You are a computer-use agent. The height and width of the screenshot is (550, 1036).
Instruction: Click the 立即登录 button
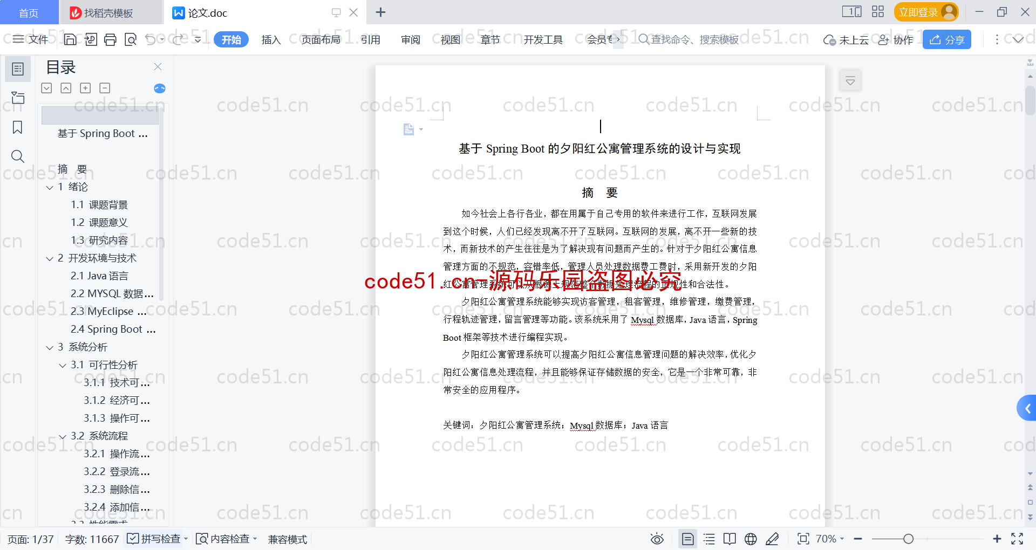tap(926, 12)
